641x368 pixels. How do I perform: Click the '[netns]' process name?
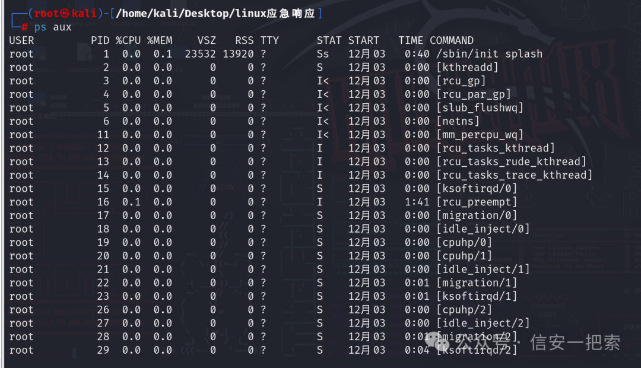pyautogui.click(x=458, y=122)
